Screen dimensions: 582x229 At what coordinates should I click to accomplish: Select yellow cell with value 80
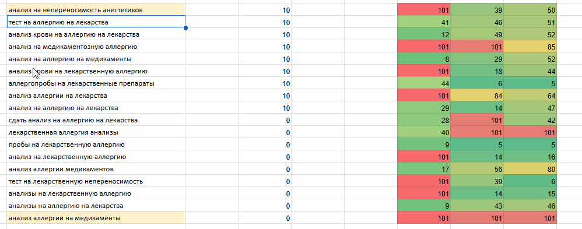click(x=530, y=169)
